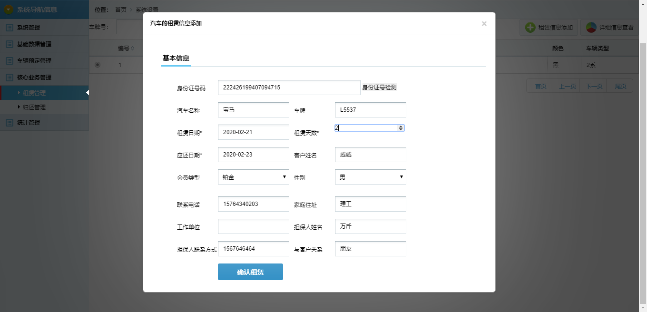Open 归还管理 in the sidebar
Screen dimensions: 647x312
(34, 107)
